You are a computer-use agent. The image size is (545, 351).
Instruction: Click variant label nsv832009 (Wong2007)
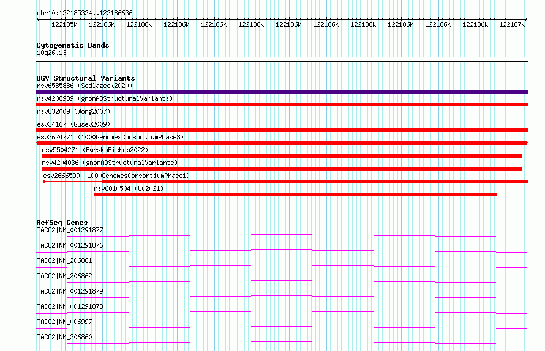click(x=73, y=111)
